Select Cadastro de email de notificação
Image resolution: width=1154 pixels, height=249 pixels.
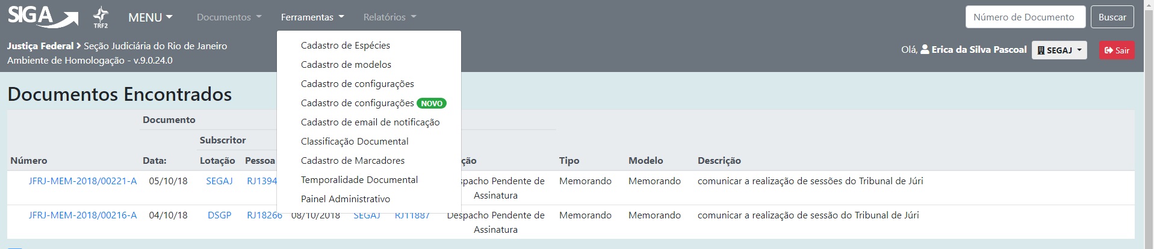click(370, 122)
